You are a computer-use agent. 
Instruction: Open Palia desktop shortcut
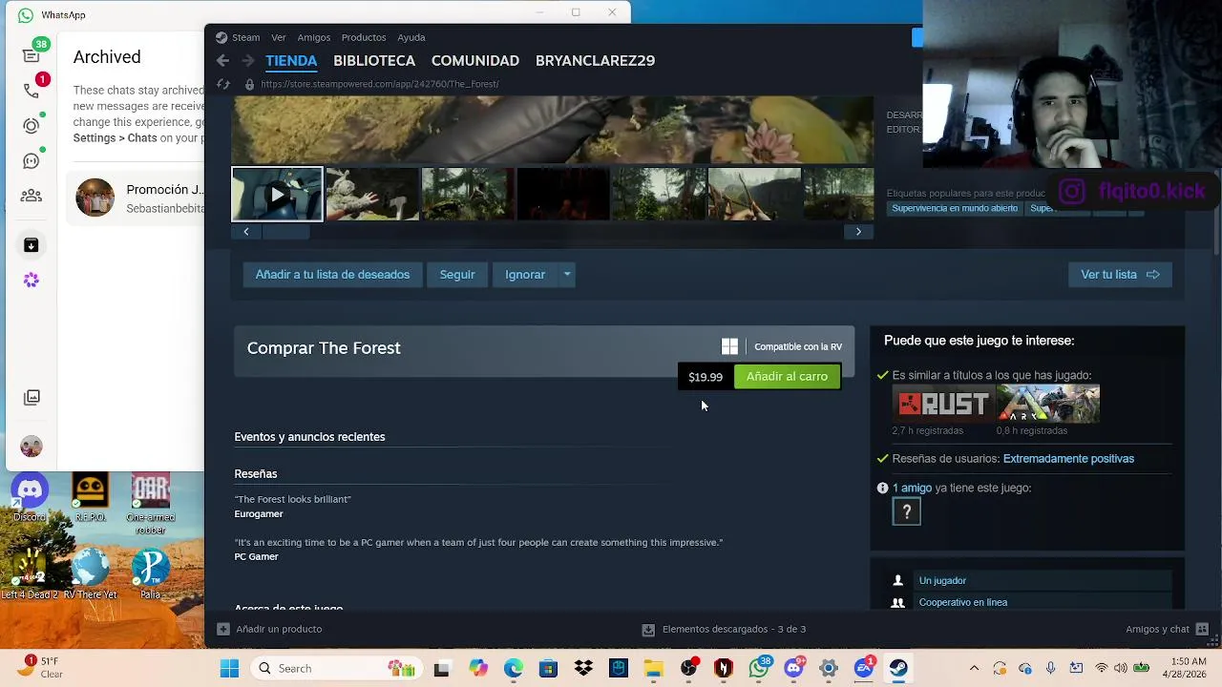pos(150,573)
